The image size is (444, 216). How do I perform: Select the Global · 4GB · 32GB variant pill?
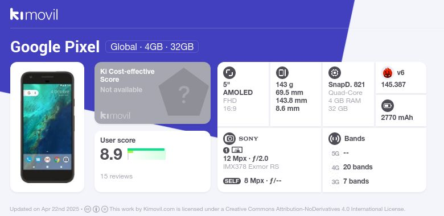coord(152,47)
